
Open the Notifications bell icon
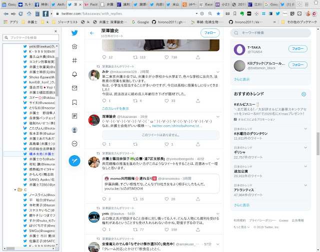coord(74,74)
